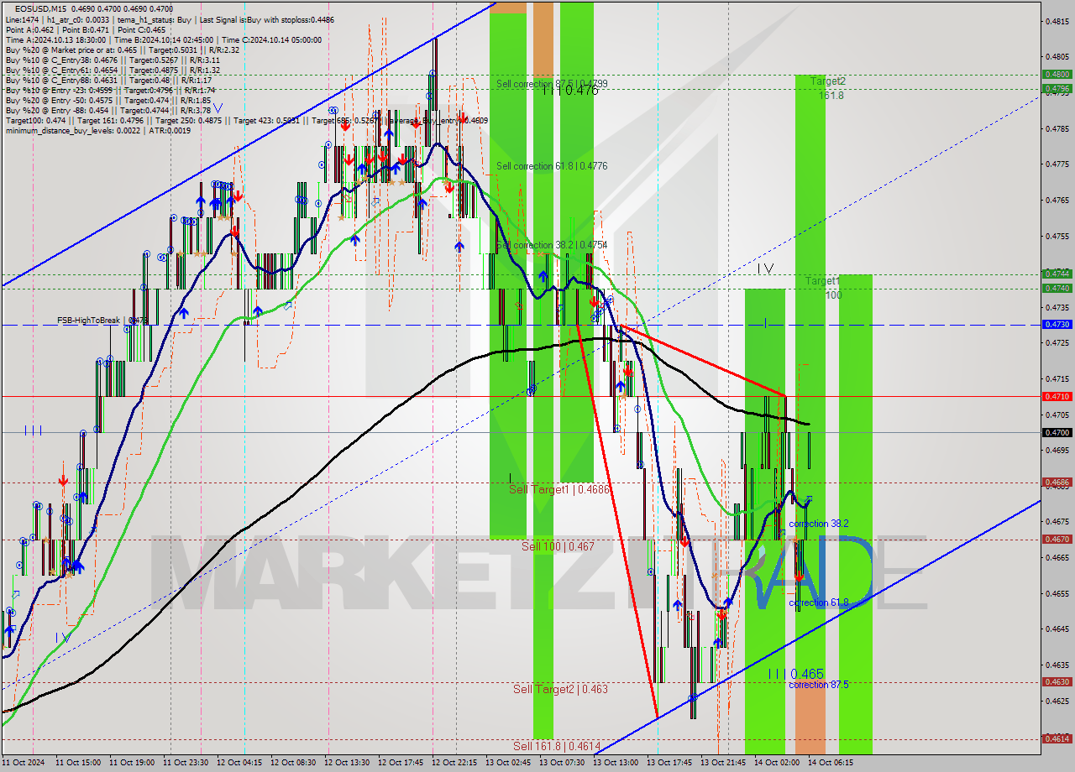
Task: Select the 'I I I 0.476' wave label
Action: 570,91
